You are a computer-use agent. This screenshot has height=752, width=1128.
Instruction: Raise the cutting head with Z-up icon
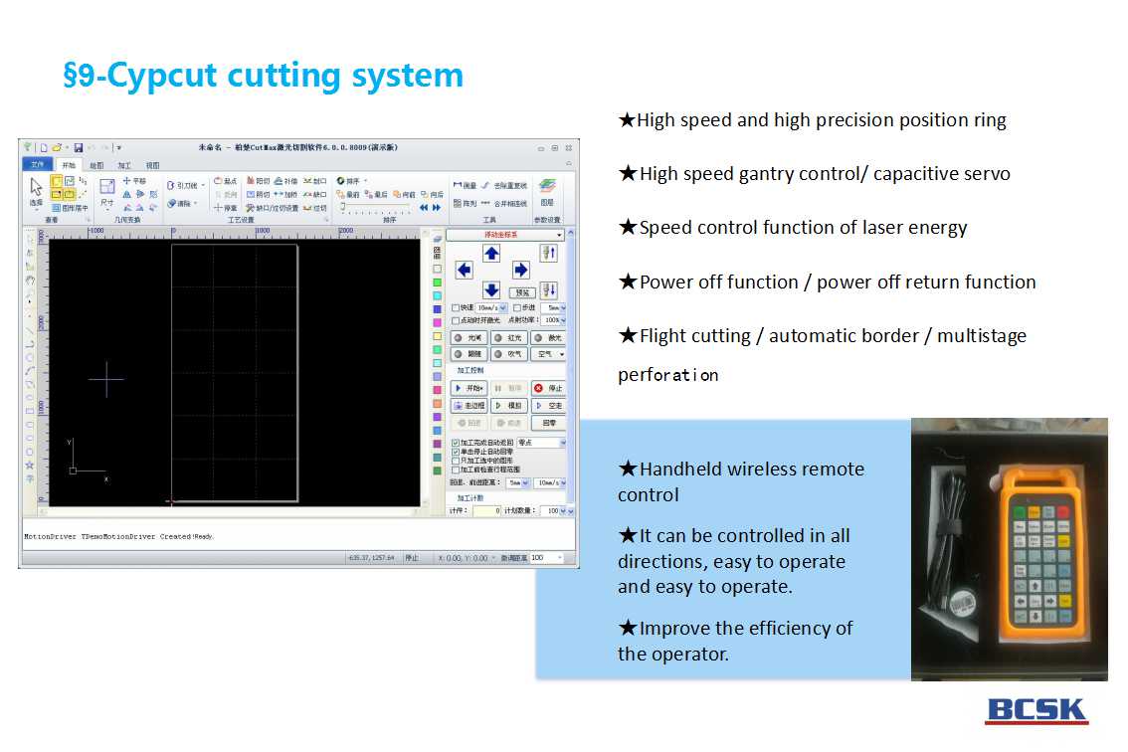click(x=549, y=253)
